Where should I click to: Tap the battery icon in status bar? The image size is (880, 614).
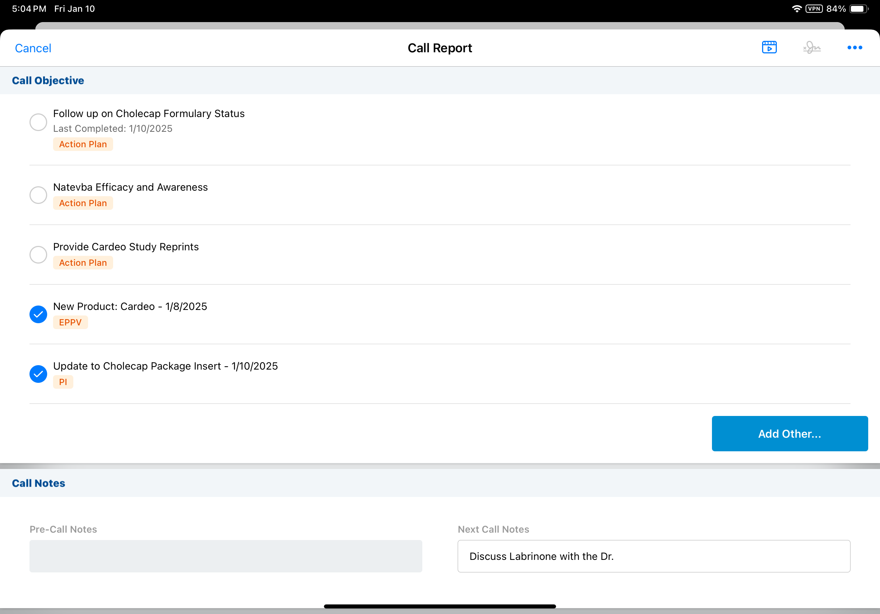(859, 9)
